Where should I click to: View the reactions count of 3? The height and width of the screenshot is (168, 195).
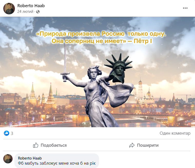[12, 133]
